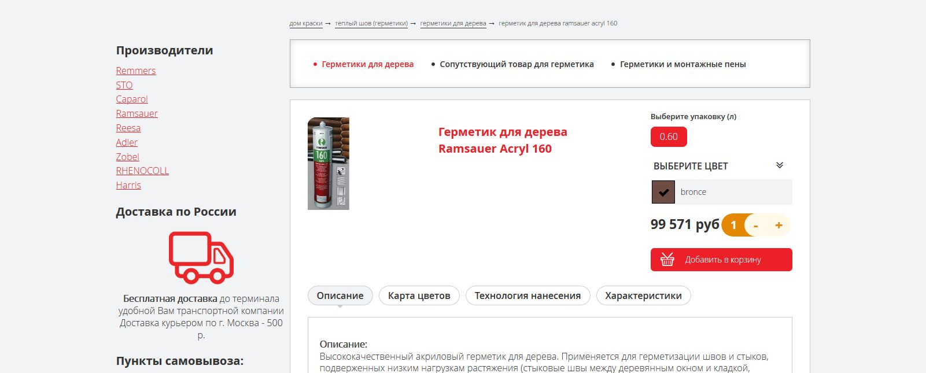Select the bronce color swatch
Screen dimensions: 926x373
point(663,192)
